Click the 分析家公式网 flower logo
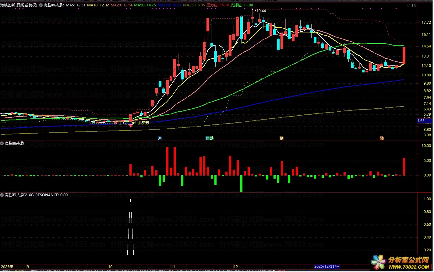The width and height of the screenshot is (434, 272). 378,262
